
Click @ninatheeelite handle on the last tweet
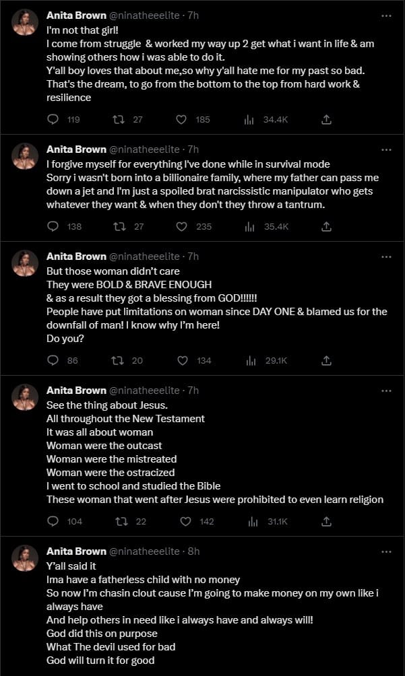pos(144,551)
